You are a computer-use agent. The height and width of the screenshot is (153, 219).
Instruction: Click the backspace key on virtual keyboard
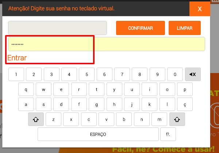tap(193, 74)
